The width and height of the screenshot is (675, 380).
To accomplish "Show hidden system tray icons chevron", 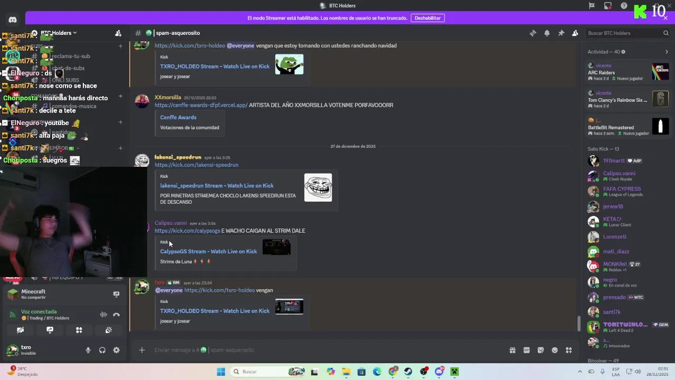I will tap(580, 372).
